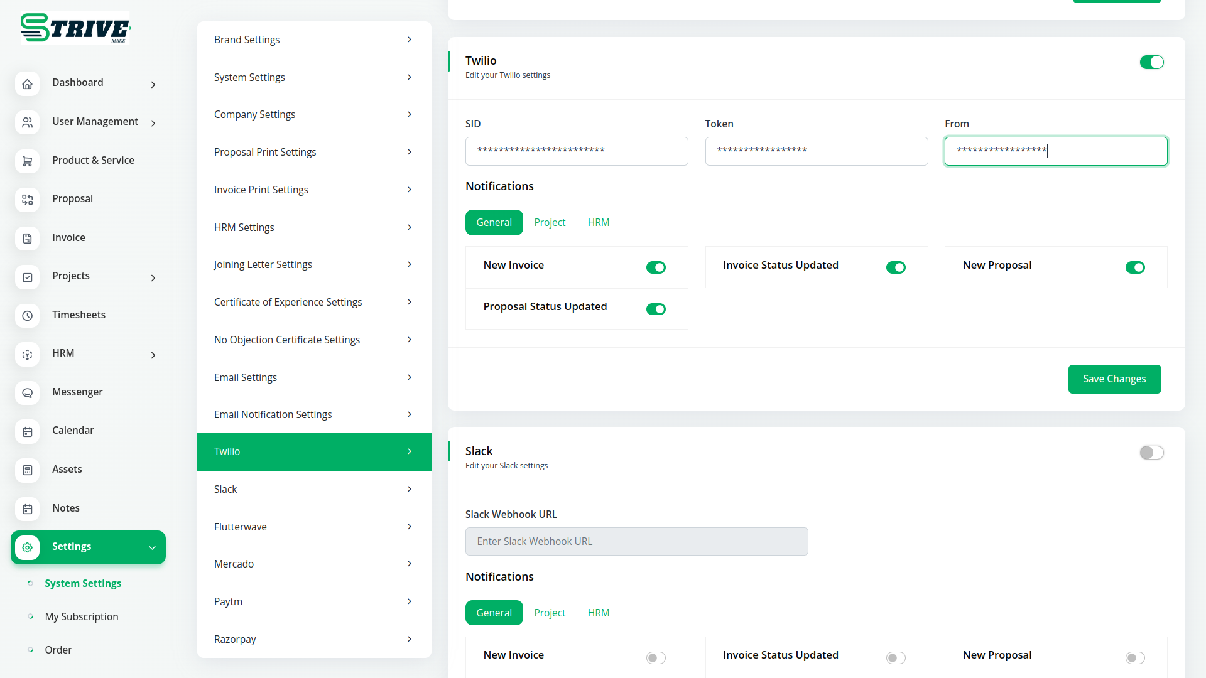Toggle off Twilio New Invoice notification
1206x678 pixels.
pos(656,267)
